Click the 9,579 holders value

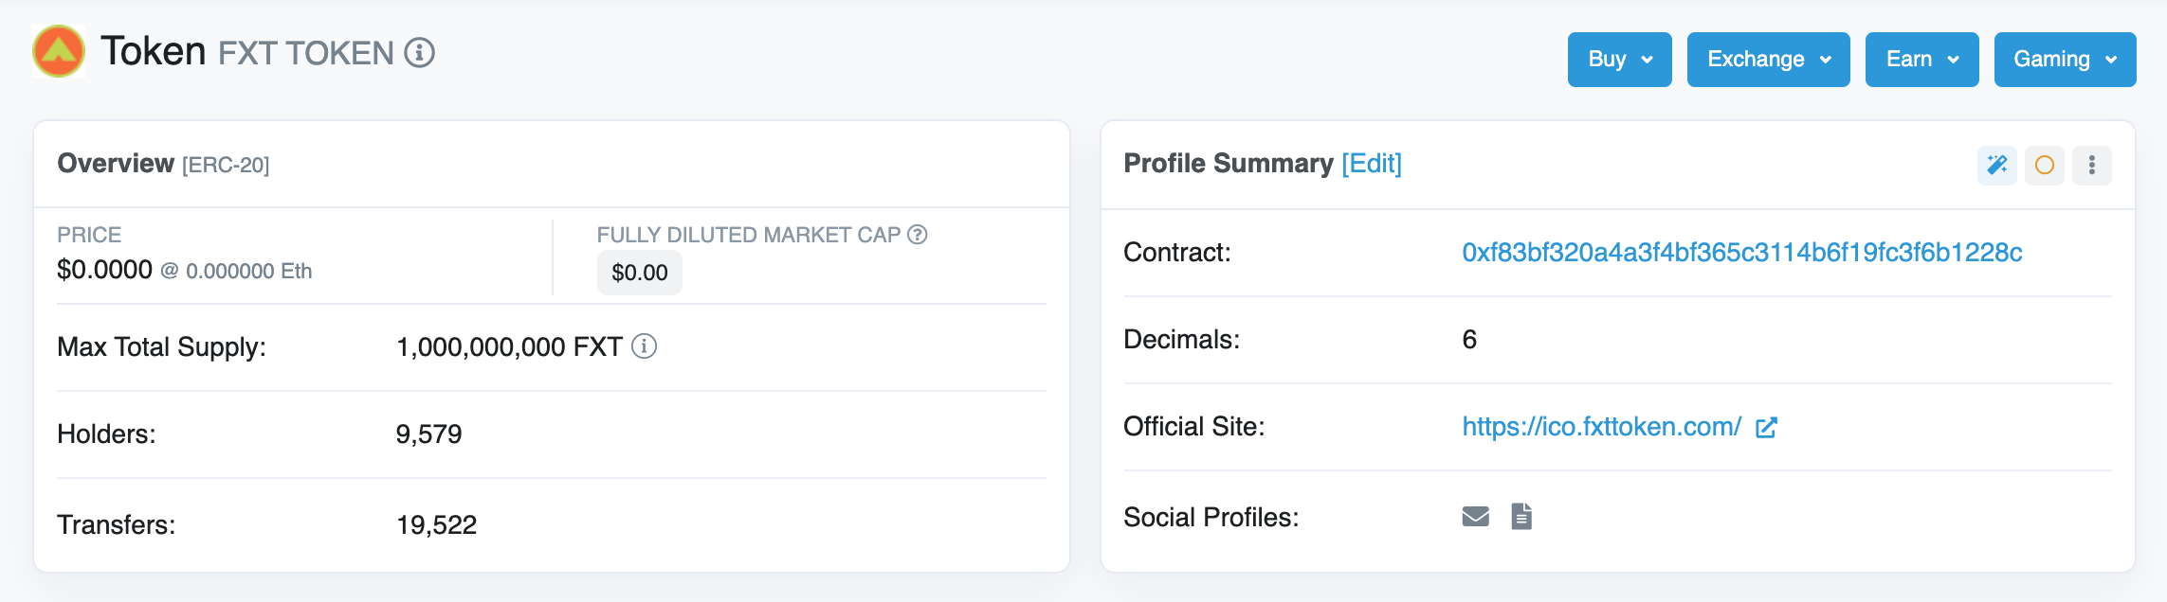428,434
